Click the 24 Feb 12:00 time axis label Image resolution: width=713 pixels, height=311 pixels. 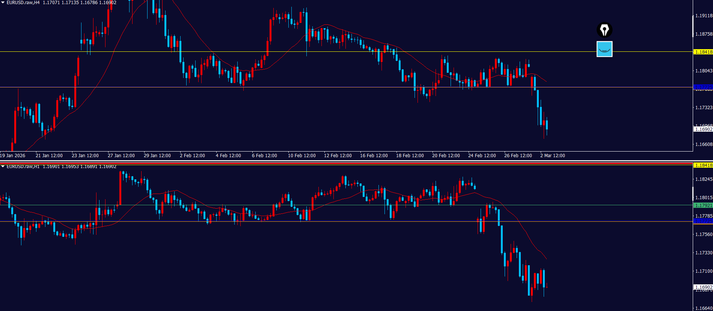(x=482, y=156)
